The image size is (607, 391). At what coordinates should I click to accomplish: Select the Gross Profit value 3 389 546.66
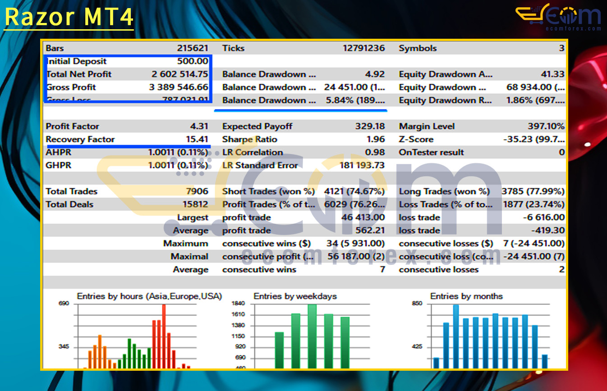179,87
